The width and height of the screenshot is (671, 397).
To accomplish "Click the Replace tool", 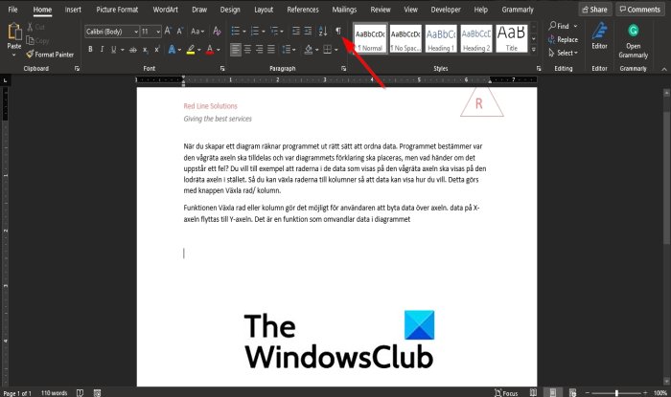I will point(563,39).
